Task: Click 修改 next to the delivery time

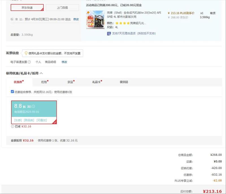Action: (76, 19)
